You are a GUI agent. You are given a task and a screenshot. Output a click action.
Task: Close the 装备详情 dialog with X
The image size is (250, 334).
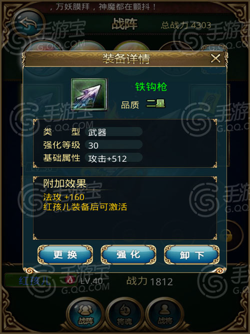[215, 58]
